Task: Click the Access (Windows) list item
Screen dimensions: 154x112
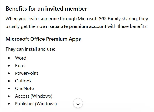Action: click(34, 96)
